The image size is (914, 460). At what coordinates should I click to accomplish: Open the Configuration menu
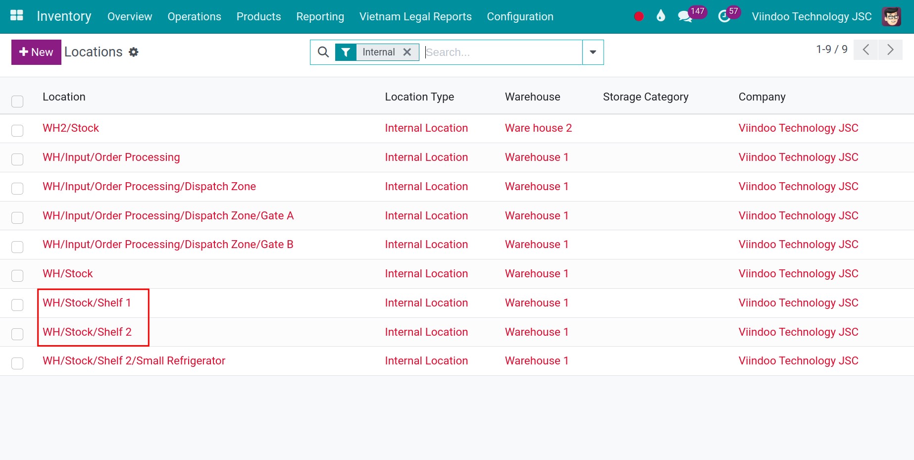pyautogui.click(x=520, y=16)
